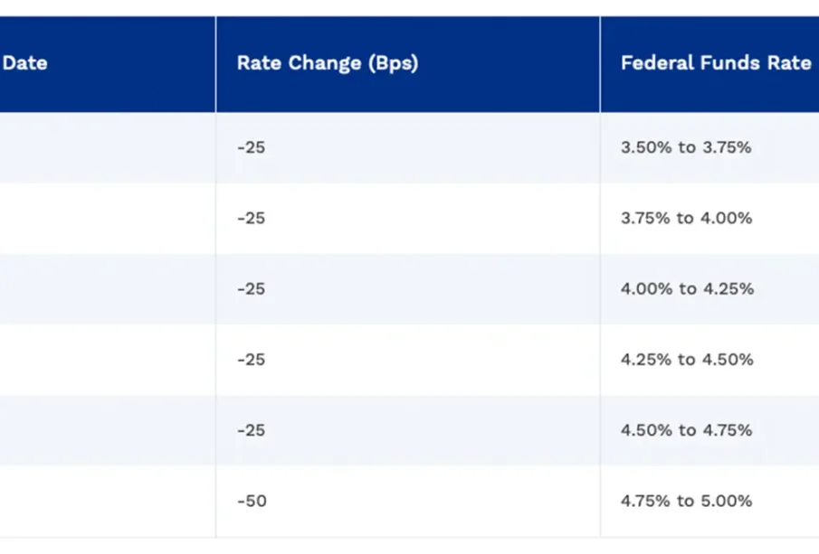Select the 3.50% to 3.75% rate cell
The height and width of the screenshot is (554, 819).
coord(686,147)
